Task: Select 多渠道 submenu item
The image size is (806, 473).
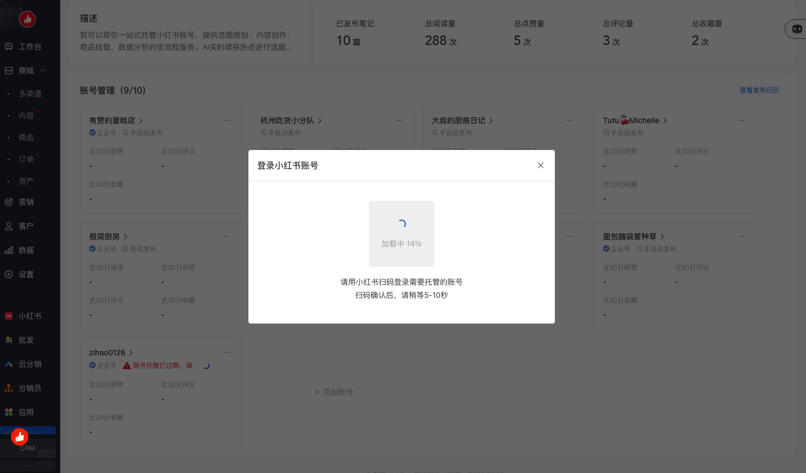Action: tap(30, 94)
